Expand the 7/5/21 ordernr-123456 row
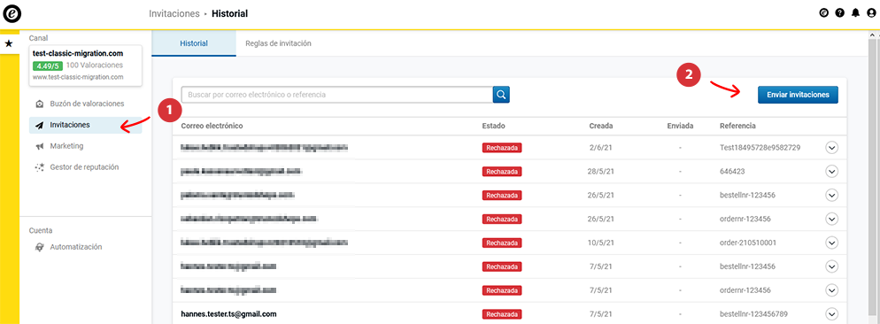The width and height of the screenshot is (880, 324). pos(831,290)
